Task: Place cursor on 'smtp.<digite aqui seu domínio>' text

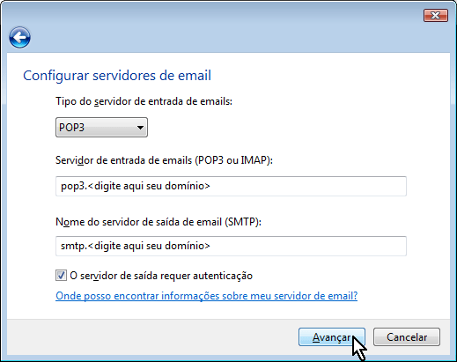Action: (136, 246)
